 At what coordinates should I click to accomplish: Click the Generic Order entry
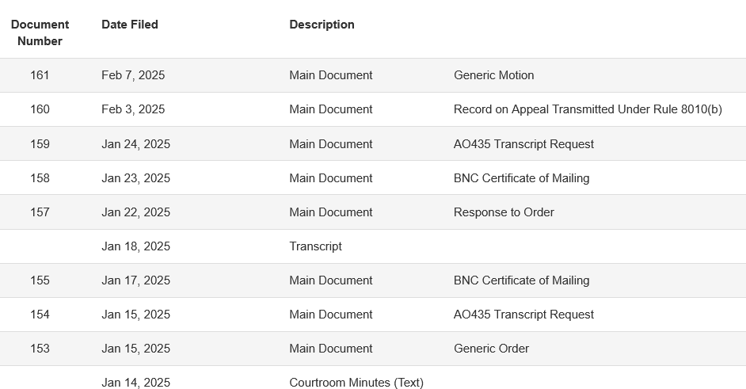[x=492, y=349]
